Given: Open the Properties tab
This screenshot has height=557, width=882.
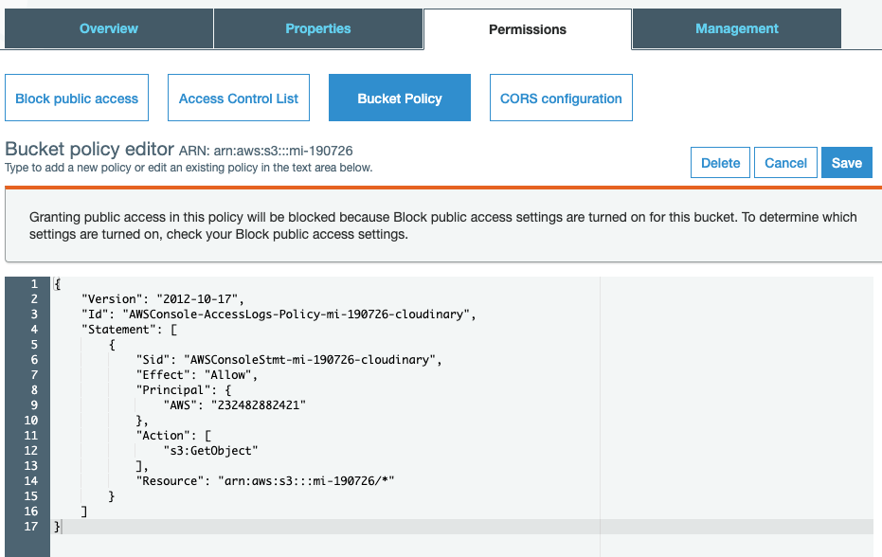Looking at the screenshot, I should [x=318, y=28].
